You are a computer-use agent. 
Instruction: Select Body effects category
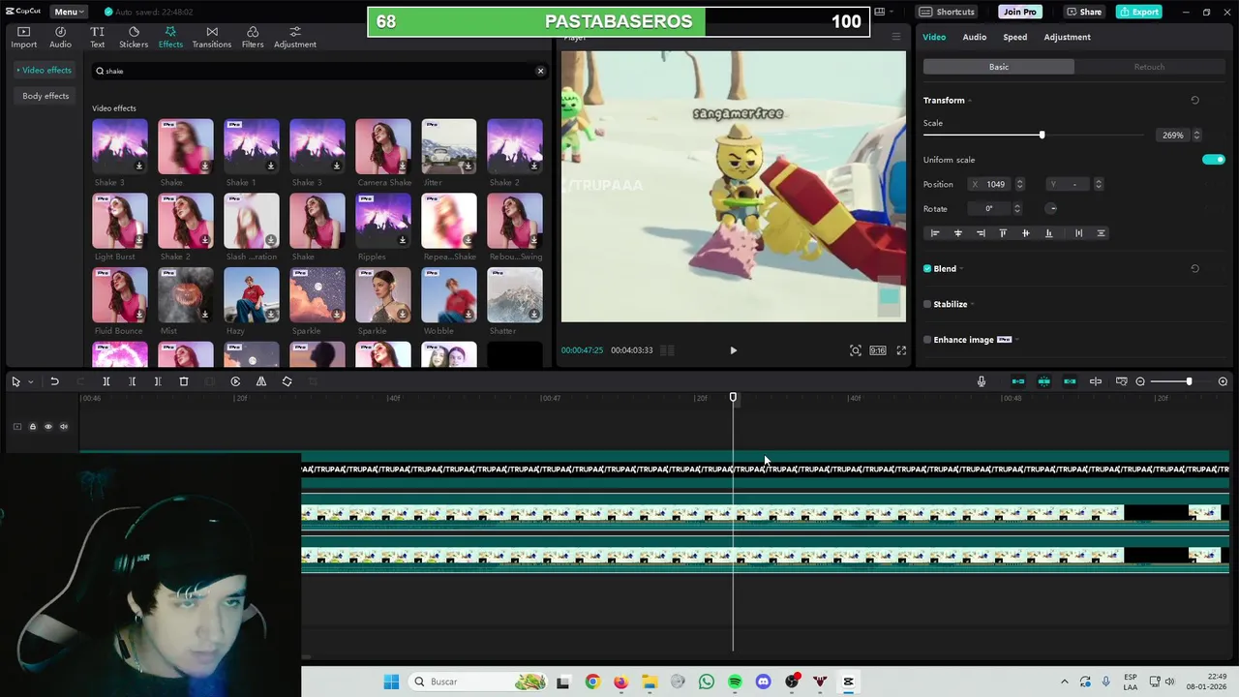point(45,96)
